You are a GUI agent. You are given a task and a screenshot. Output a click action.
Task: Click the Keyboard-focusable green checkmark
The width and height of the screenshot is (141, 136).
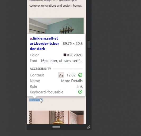(x=80, y=92)
